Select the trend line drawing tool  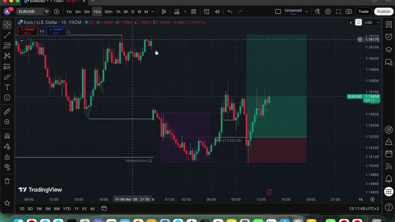coord(7,35)
